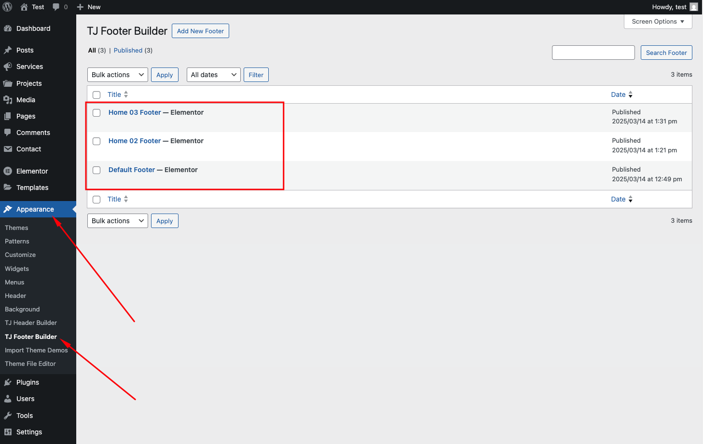Screen dimensions: 703x444
Task: Click sort arrows beside bottom Date column
Action: [630, 199]
